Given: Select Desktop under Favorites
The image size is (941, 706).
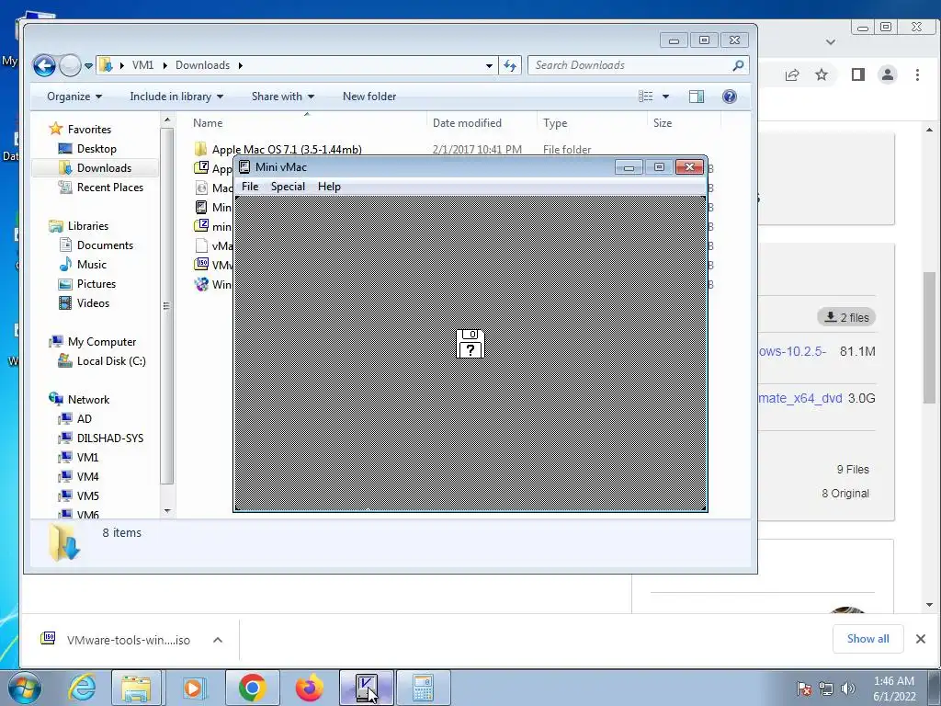Looking at the screenshot, I should [x=96, y=149].
